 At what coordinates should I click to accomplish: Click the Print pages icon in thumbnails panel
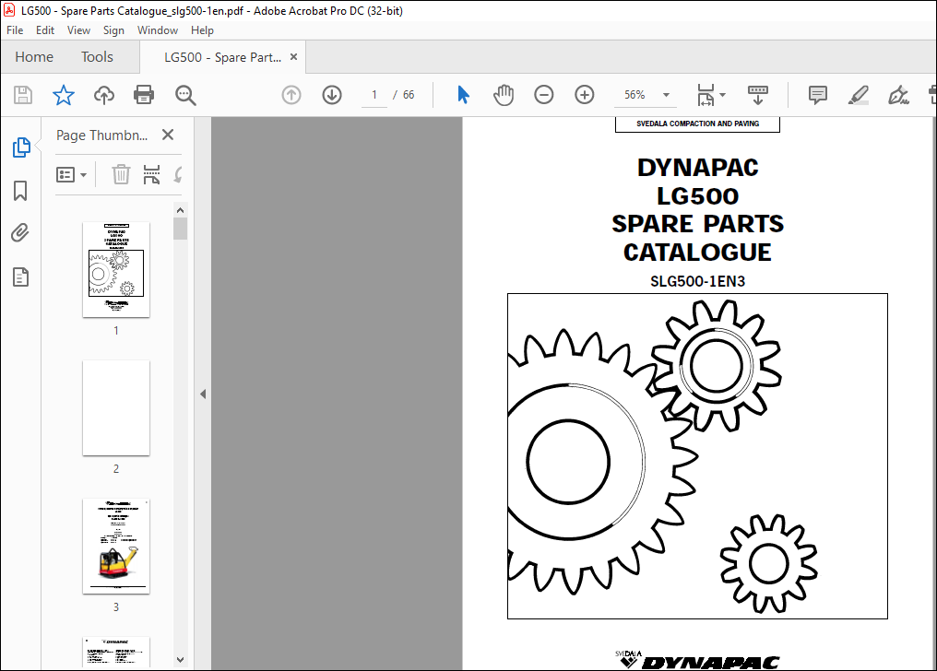[x=152, y=175]
